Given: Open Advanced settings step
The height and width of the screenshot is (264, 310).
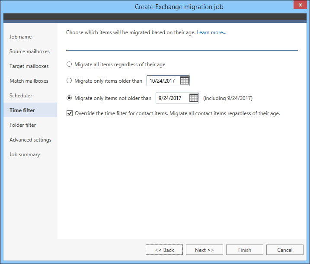Looking at the screenshot, I should [x=30, y=140].
